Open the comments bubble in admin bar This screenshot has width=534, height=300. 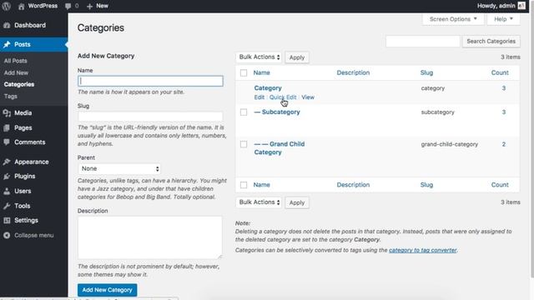(68, 6)
